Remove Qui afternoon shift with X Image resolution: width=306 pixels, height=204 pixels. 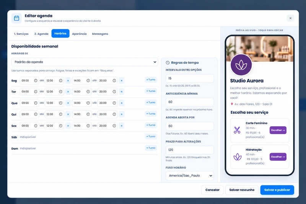[122, 114]
